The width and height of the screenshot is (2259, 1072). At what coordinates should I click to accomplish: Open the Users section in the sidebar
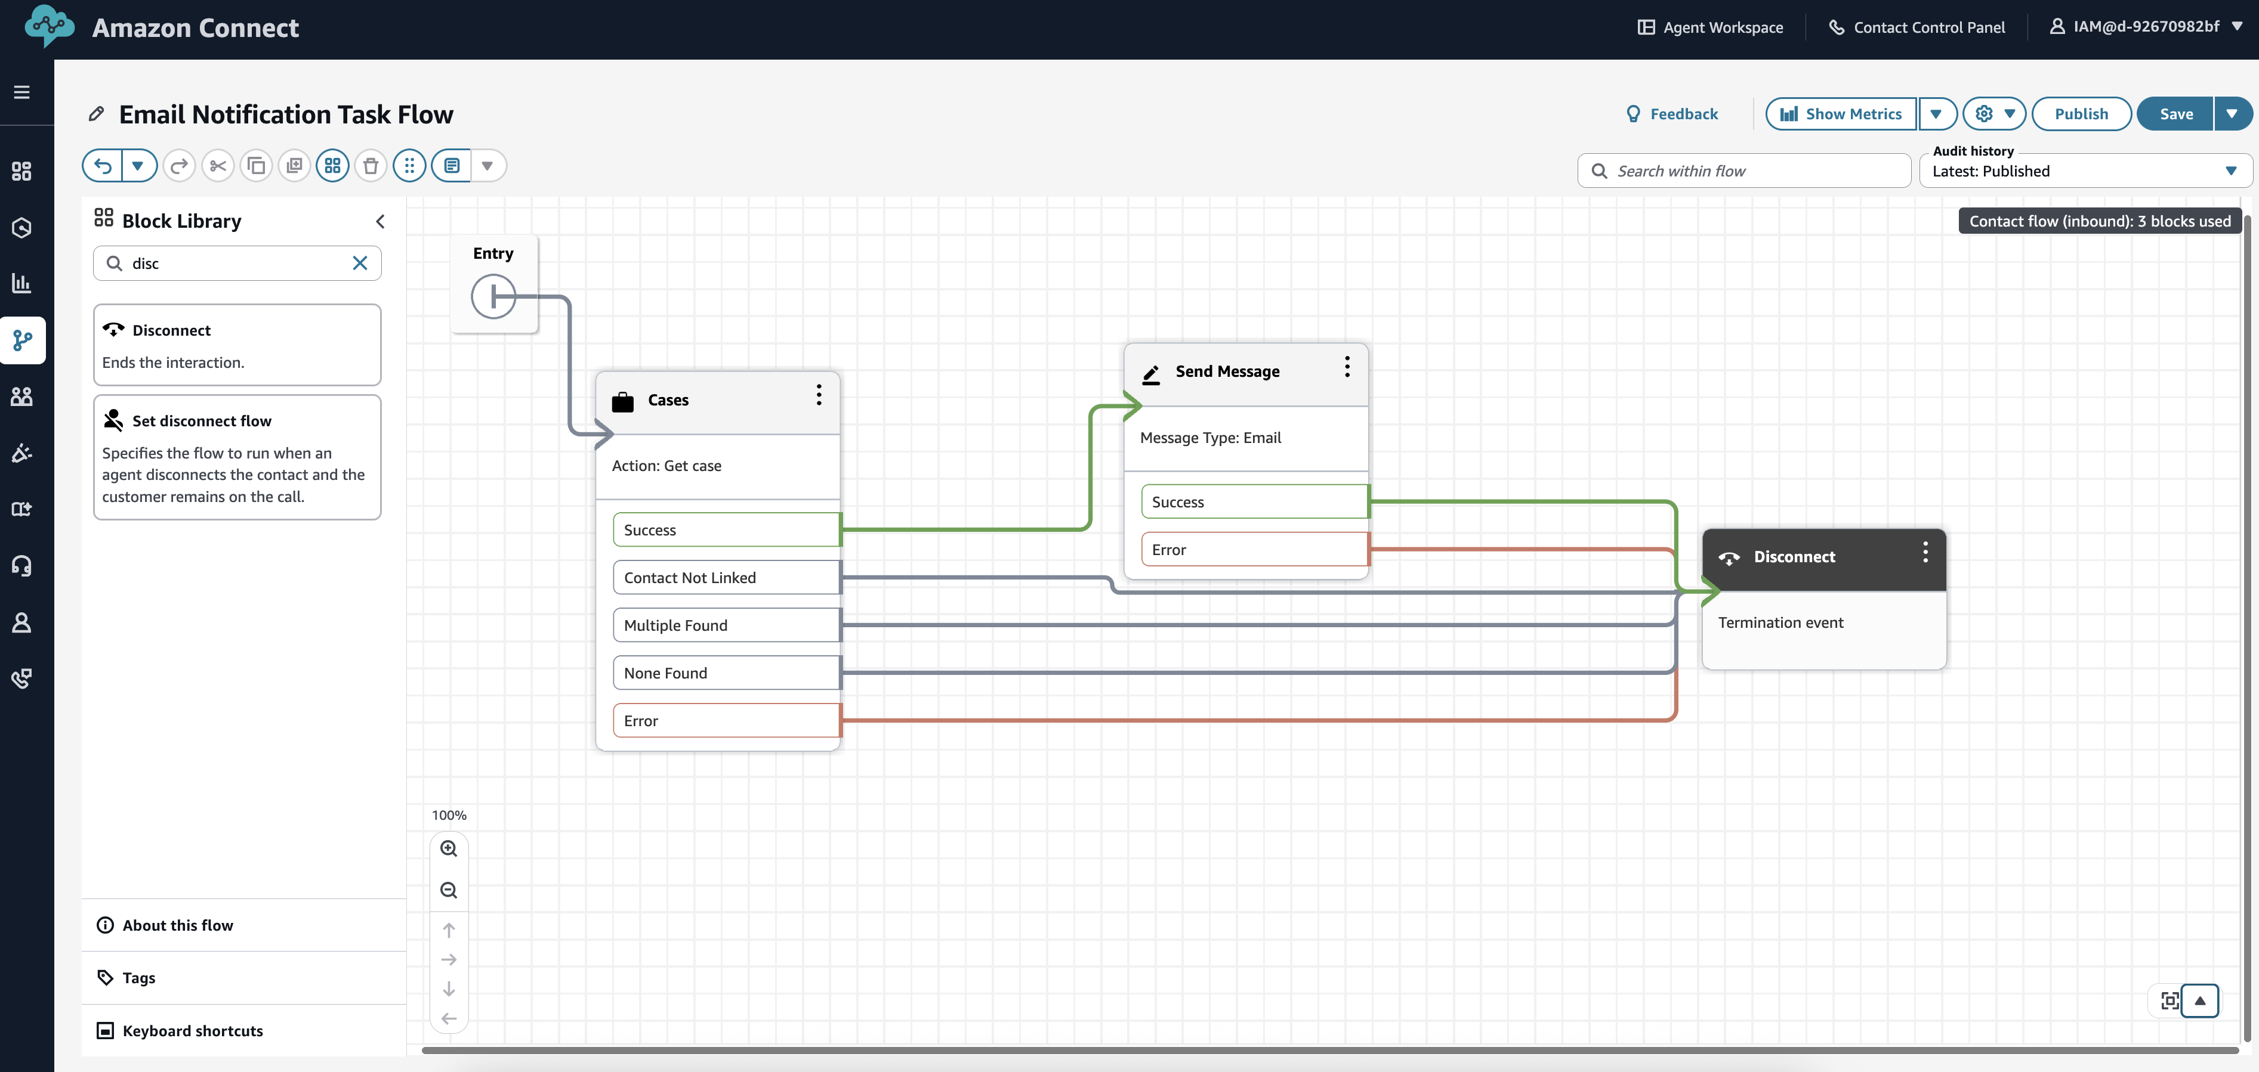[x=21, y=396]
